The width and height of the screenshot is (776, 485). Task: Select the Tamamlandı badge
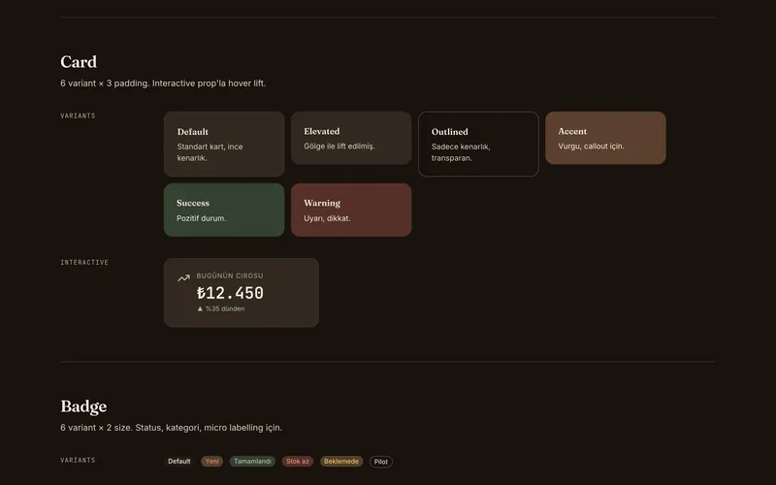tap(252, 462)
